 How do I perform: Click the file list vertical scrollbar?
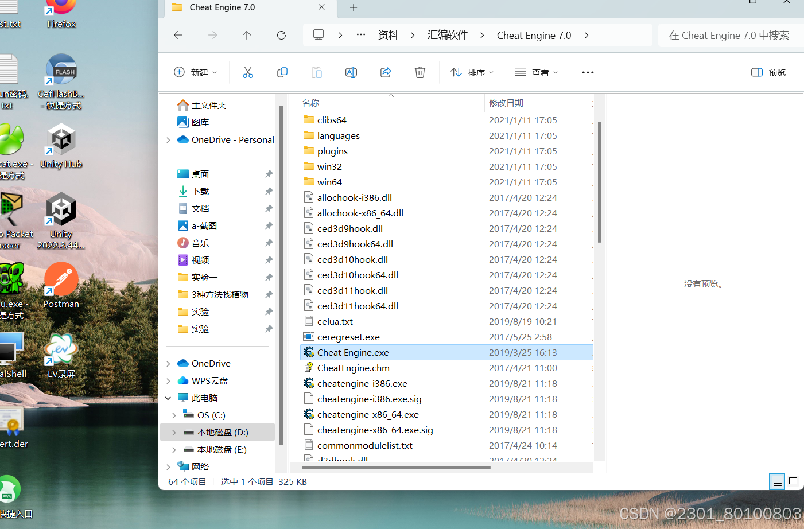click(x=600, y=182)
